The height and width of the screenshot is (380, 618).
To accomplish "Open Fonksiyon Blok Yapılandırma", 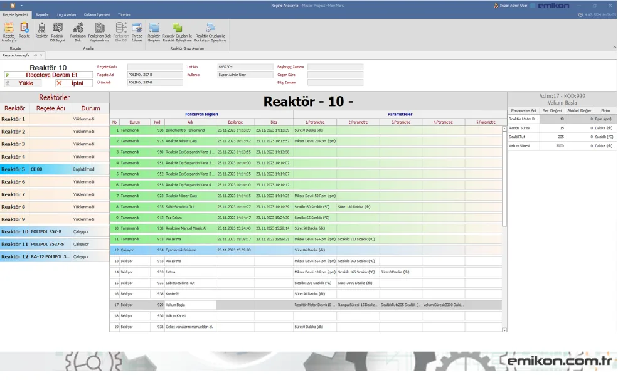I will pos(99,32).
